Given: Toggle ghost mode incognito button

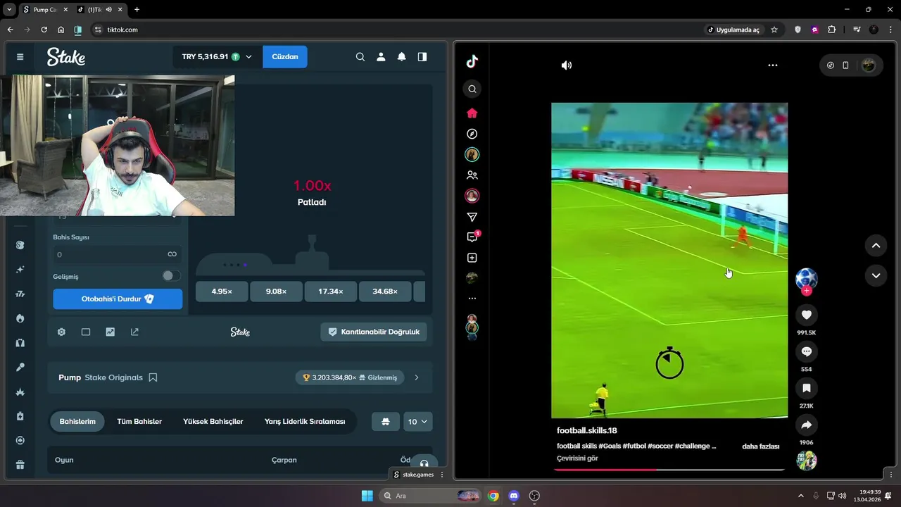Looking at the screenshot, I should click(385, 422).
